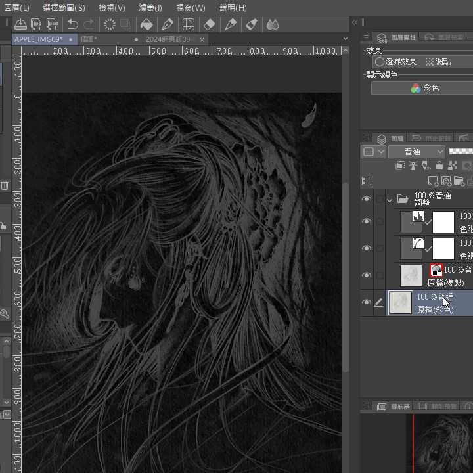Click the Undo arrow in the toolbar

click(x=73, y=24)
